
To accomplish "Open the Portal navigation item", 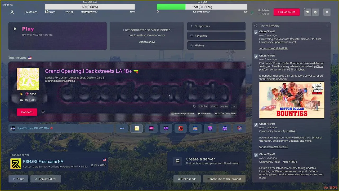I will point(69,12).
